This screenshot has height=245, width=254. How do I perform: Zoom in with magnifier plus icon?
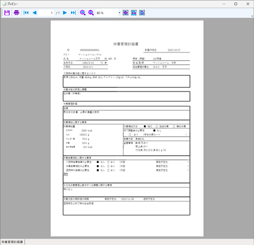pos(83,13)
